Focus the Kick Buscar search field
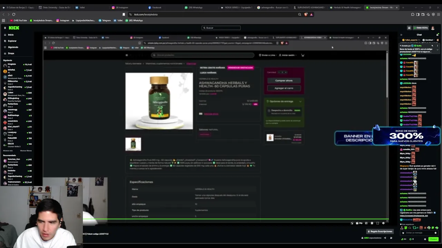 221,28
